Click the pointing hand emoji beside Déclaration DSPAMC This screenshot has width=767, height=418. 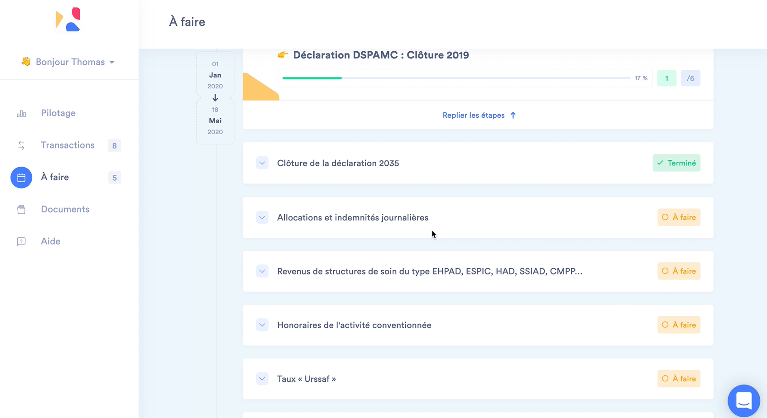coord(283,55)
